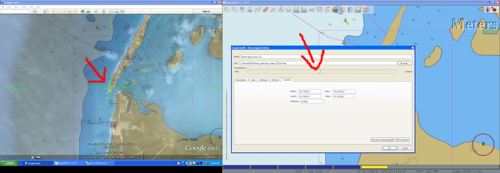This screenshot has height=173, width=500.
Task: Toggle the Google Earth sidebar panel icon
Action: click(46, 11)
